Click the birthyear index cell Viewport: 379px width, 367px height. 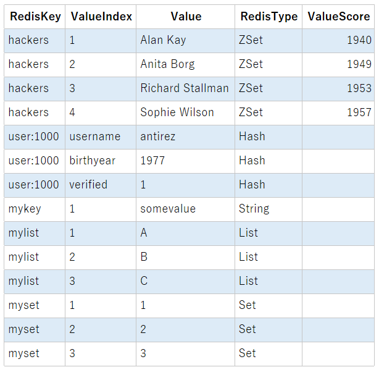pos(101,161)
